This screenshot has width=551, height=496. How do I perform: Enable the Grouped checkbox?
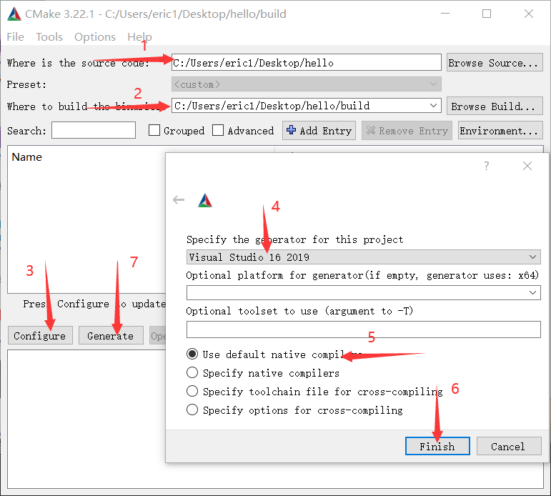[x=154, y=130]
